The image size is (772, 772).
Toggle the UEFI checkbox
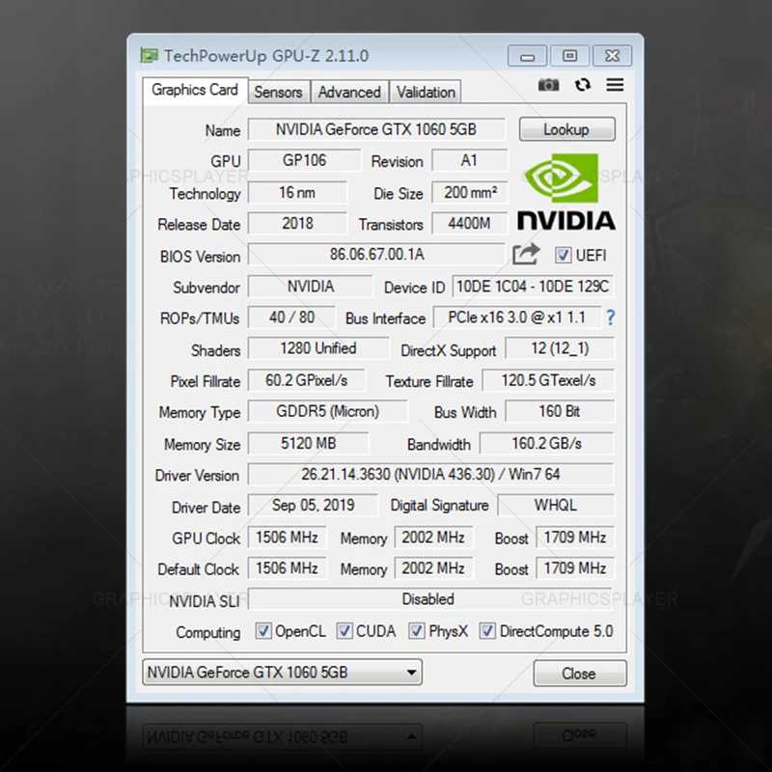tap(563, 255)
